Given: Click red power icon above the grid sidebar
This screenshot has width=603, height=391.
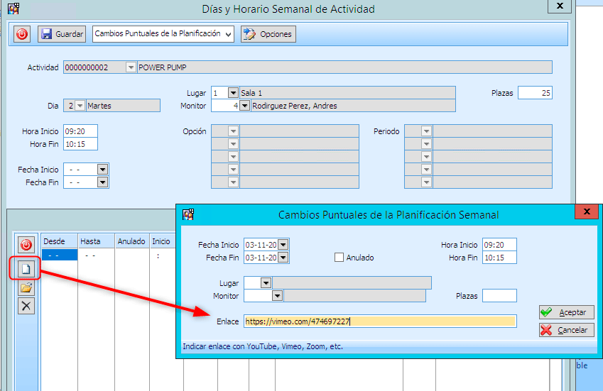Looking at the screenshot, I should pyautogui.click(x=26, y=245).
